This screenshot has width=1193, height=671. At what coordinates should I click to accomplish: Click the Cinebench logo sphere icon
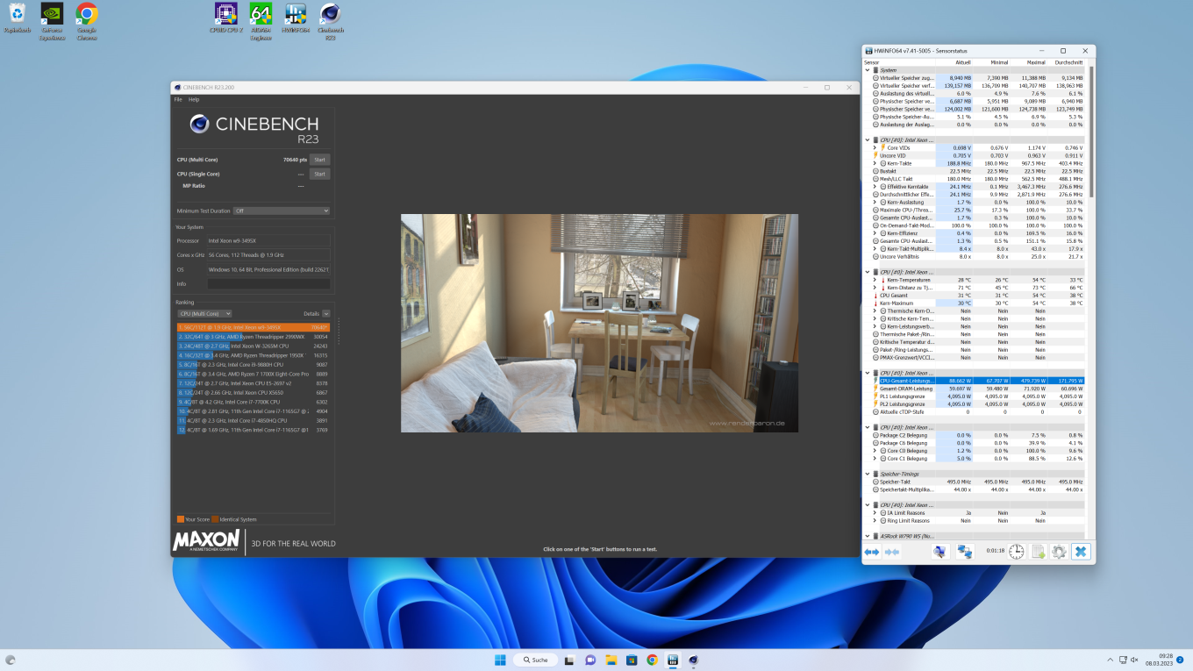coord(199,125)
